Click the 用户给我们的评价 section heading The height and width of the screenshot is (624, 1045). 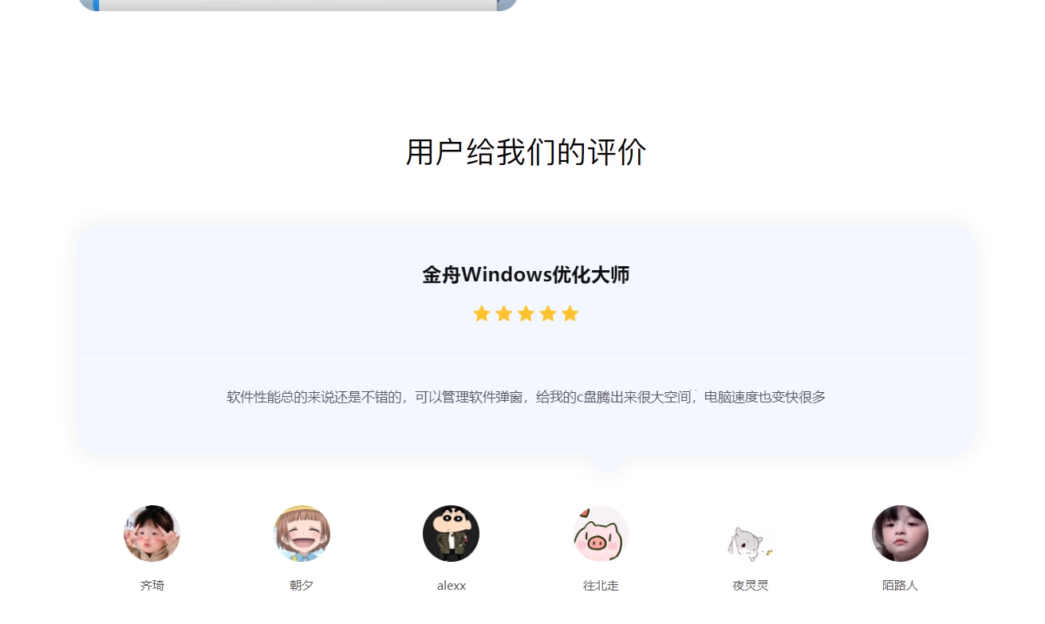pos(526,152)
